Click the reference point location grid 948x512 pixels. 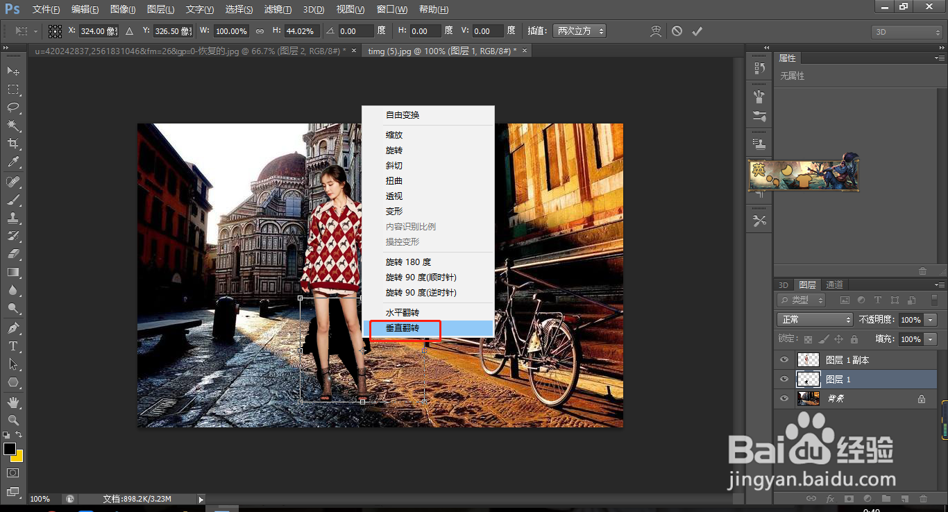[55, 31]
